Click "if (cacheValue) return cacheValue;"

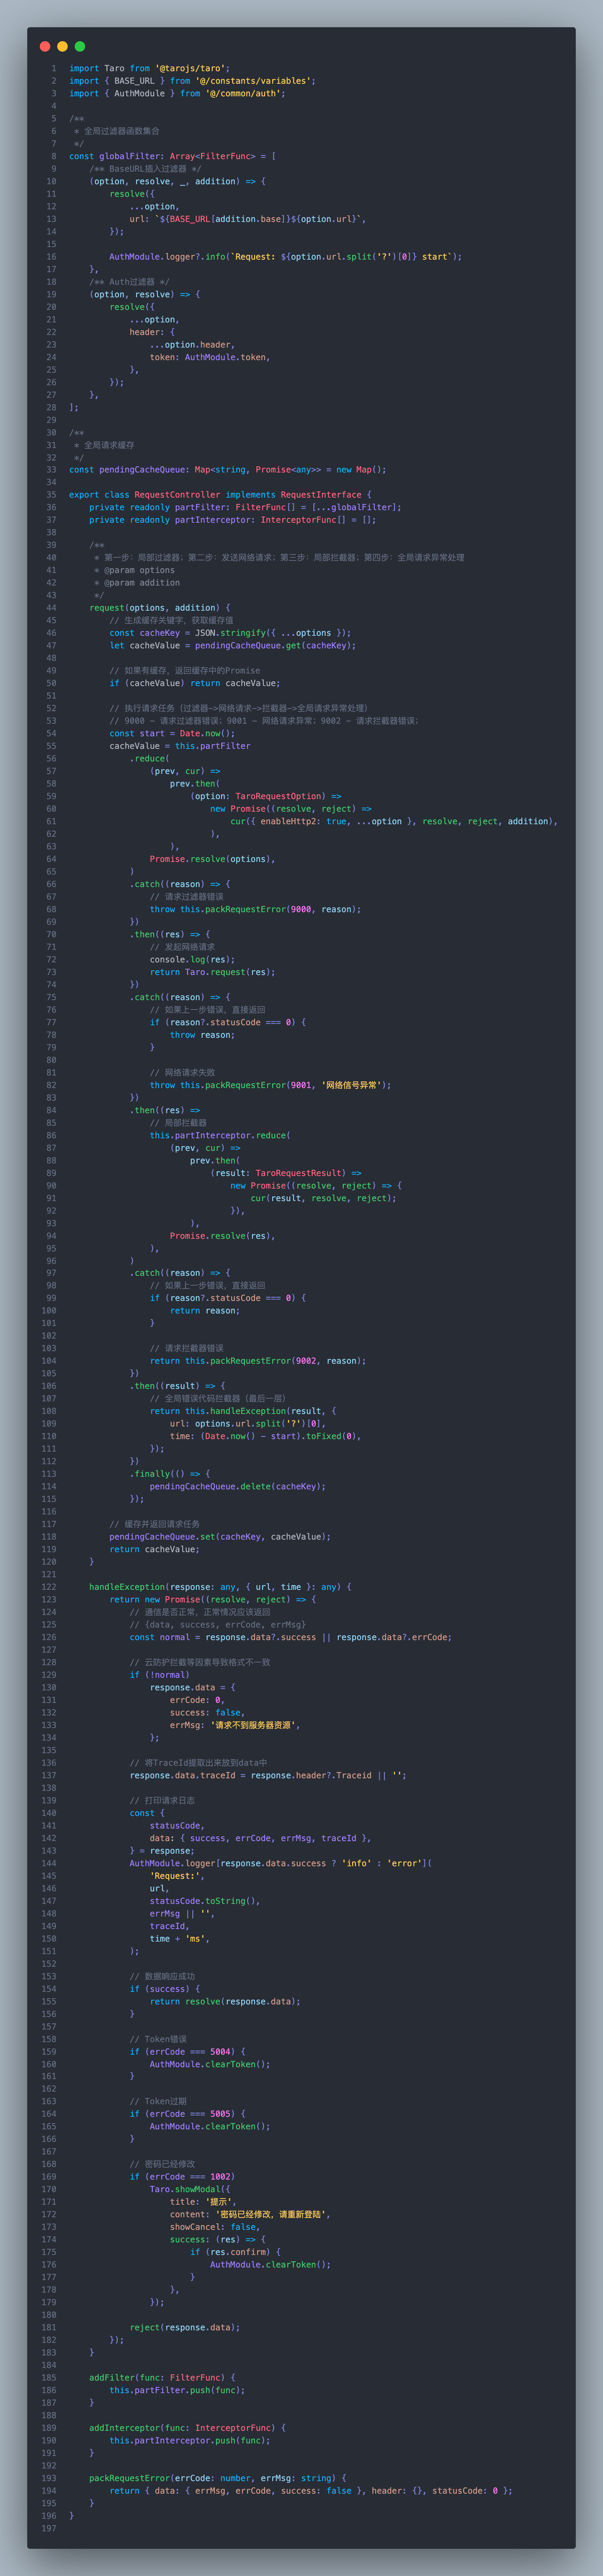pyautogui.click(x=195, y=683)
